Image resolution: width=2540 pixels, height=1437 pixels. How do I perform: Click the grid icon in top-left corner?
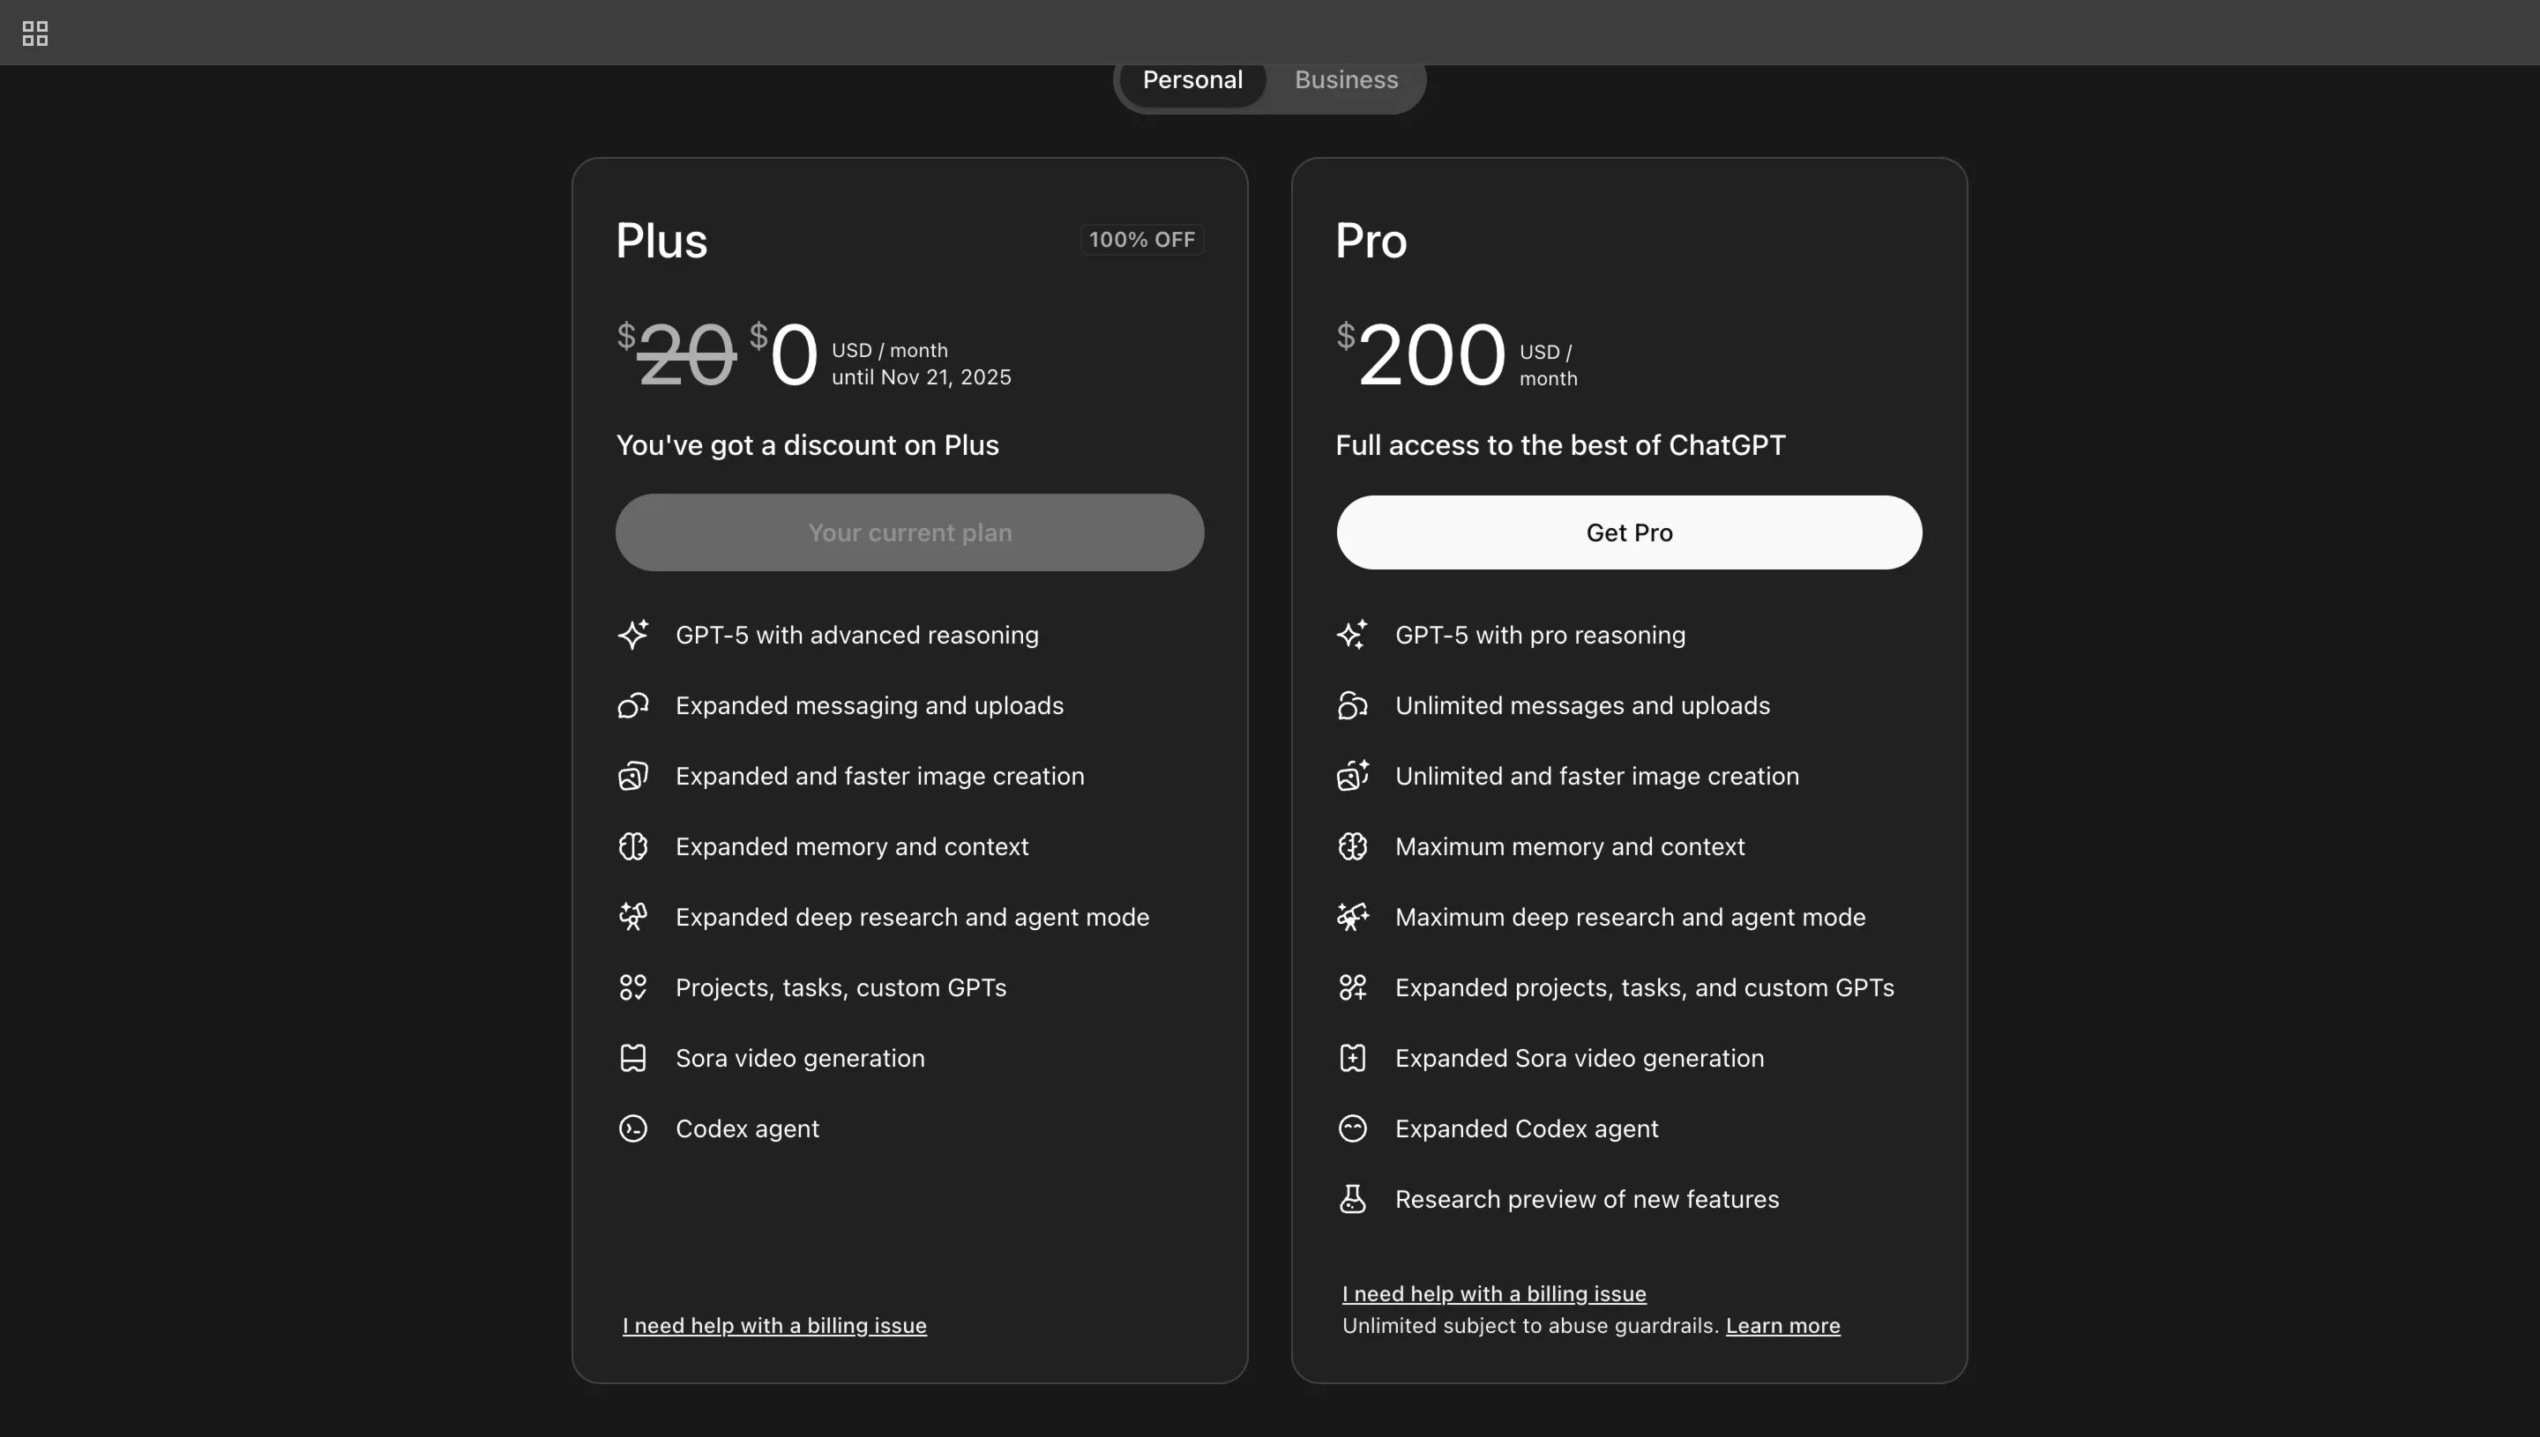pyautogui.click(x=34, y=34)
